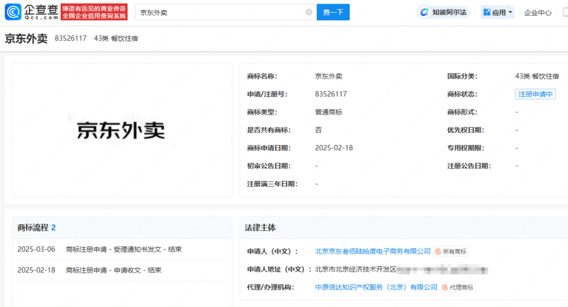This screenshot has width=568, height=307.
Task: Open 知彼阿尔法 from the top bar
Action: click(448, 12)
